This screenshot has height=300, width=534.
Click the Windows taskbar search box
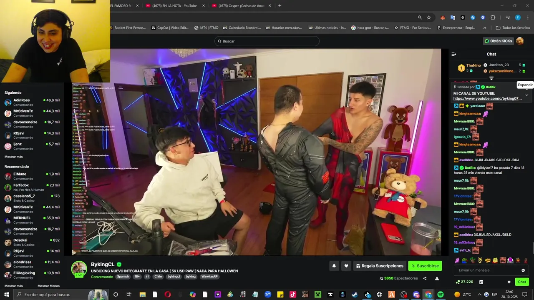61,295
